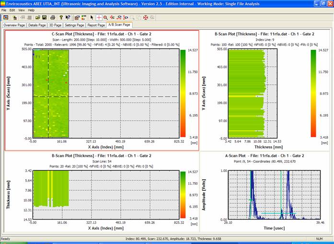Click the 14.527 value on C-Scan scale
This screenshot has height=244, width=334.
(x=193, y=50)
